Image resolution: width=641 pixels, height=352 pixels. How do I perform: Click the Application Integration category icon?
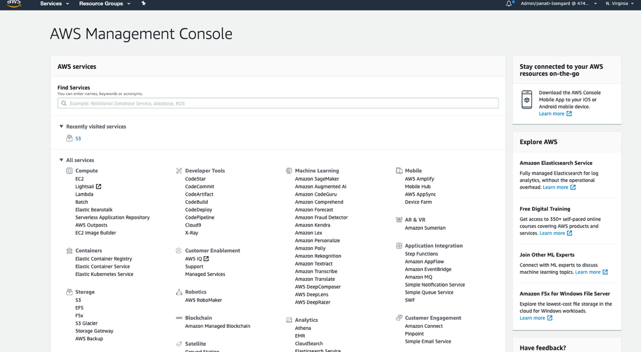pyautogui.click(x=399, y=245)
